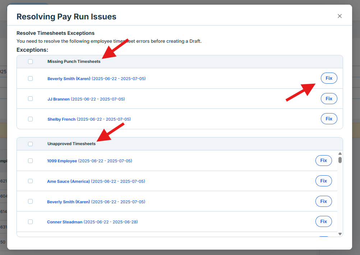
Task: Select Beverly Smith's missing punch checkbox
Action: [31, 78]
